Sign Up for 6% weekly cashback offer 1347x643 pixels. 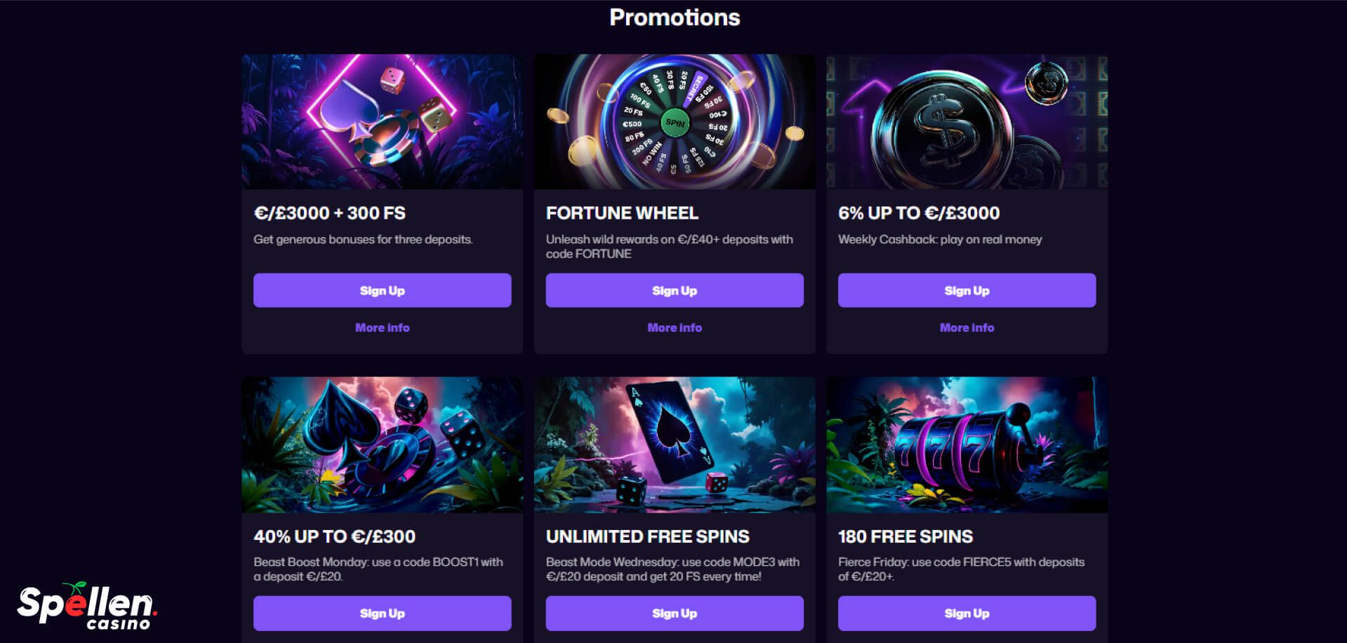pos(967,290)
